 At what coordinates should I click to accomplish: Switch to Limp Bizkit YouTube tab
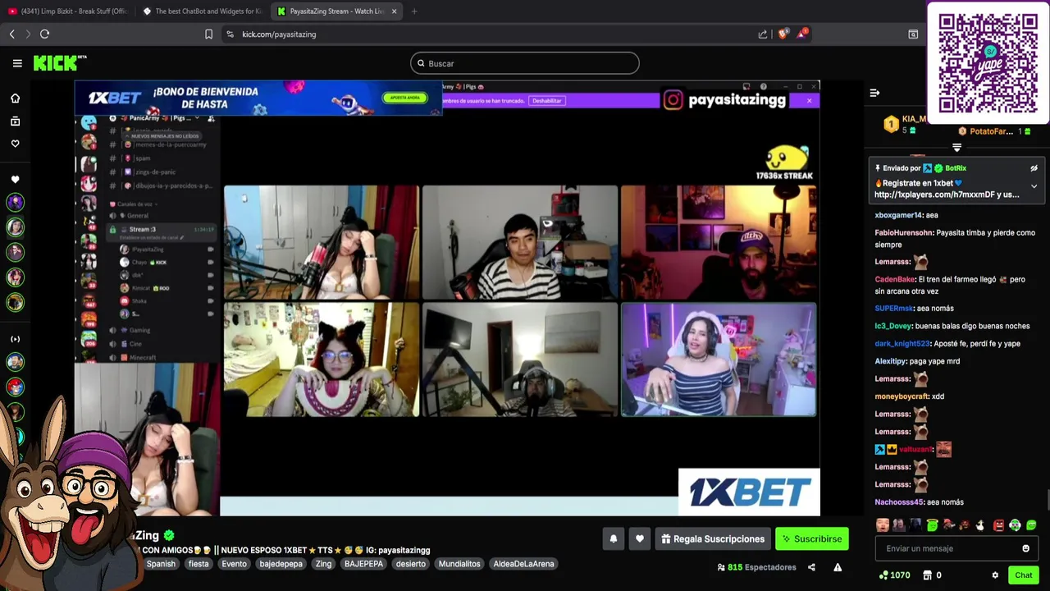pyautogui.click(x=68, y=11)
